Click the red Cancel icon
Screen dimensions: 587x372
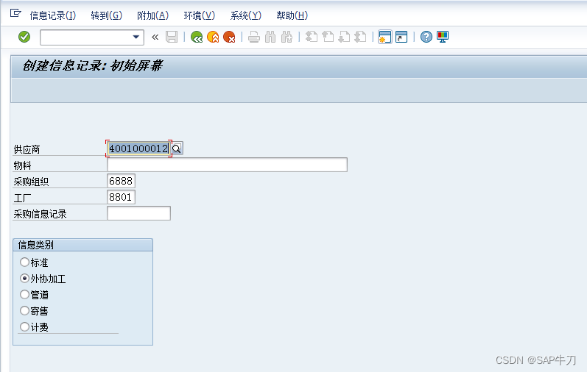[229, 37]
